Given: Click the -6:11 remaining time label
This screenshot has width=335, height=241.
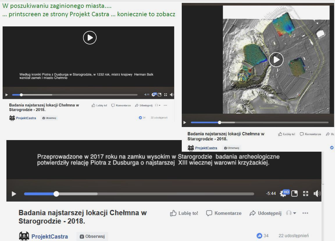Looking at the screenshot, I should [147, 95].
